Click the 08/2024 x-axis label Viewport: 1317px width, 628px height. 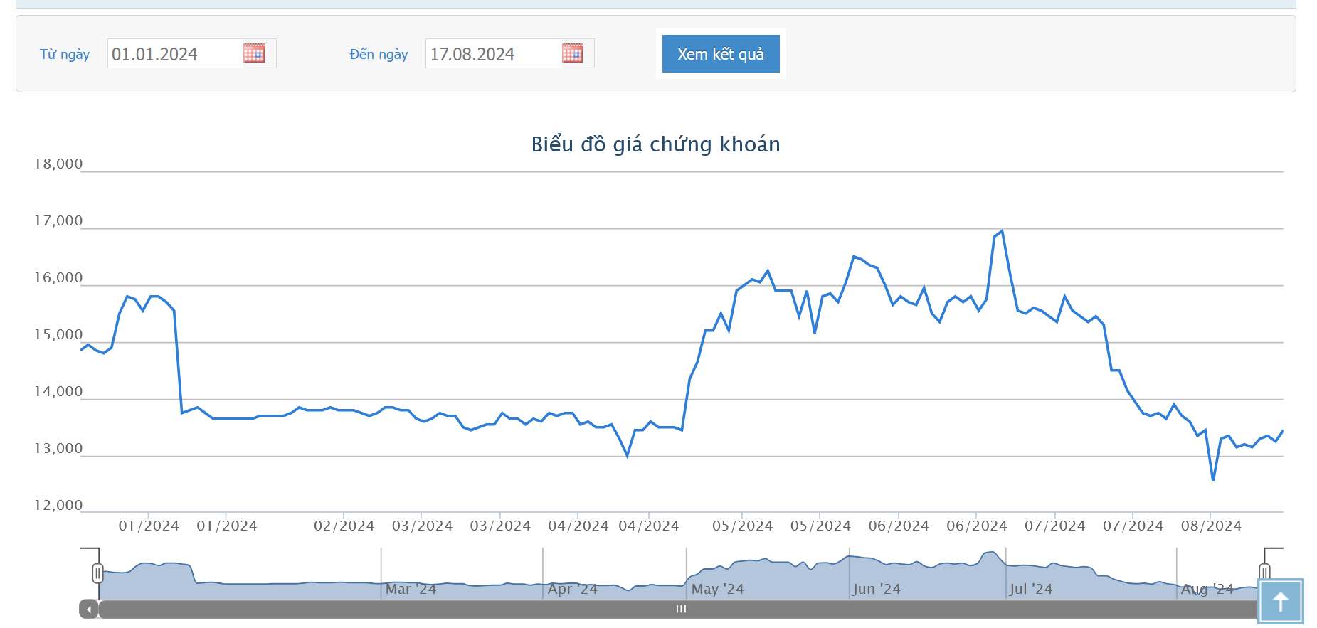[1212, 526]
